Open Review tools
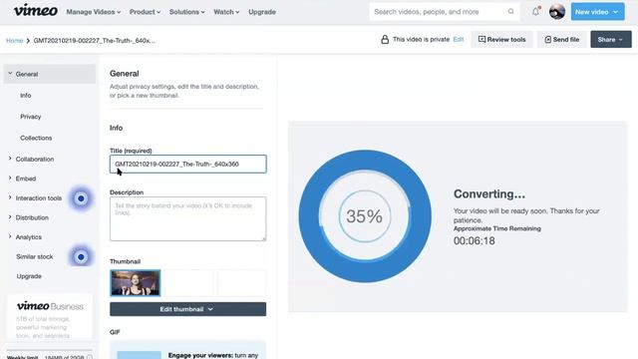This screenshot has width=638, height=359. point(501,40)
